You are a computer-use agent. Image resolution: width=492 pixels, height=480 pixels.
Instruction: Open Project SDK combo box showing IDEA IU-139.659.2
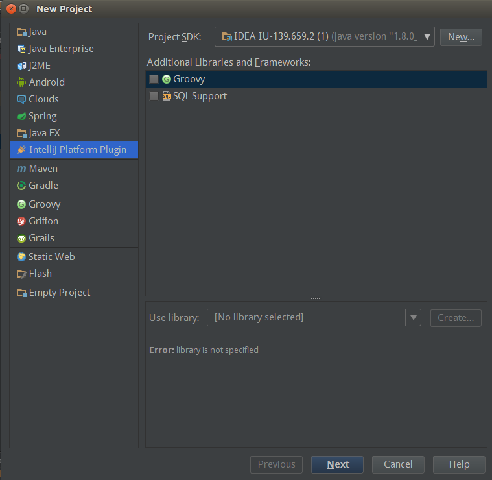click(325, 37)
